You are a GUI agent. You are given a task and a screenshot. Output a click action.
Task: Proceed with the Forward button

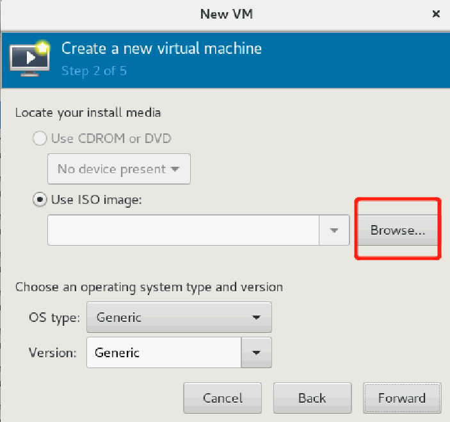pyautogui.click(x=401, y=398)
